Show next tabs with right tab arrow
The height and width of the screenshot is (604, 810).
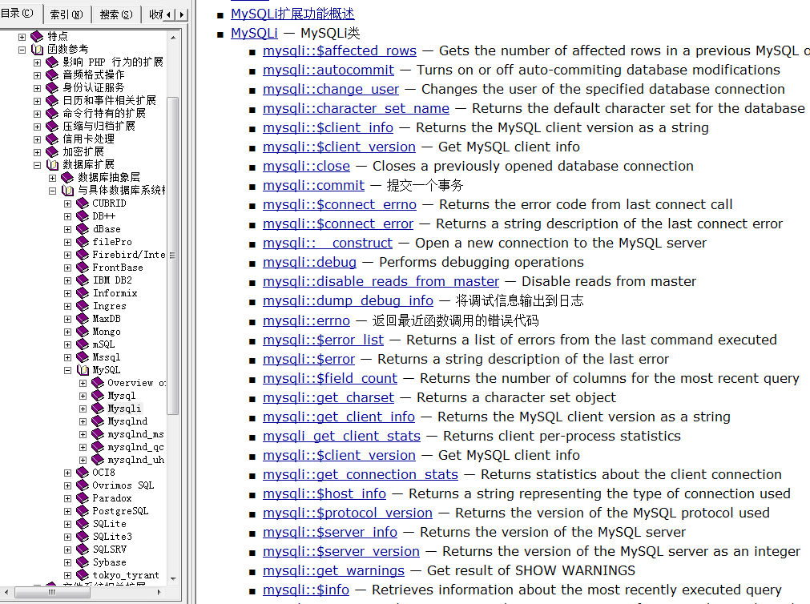coord(181,15)
